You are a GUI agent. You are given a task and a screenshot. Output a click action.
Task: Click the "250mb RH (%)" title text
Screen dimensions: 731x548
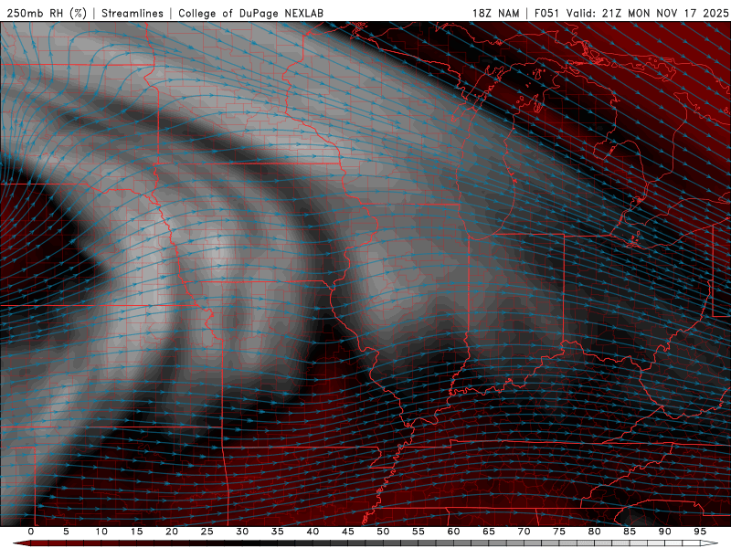[x=47, y=13]
